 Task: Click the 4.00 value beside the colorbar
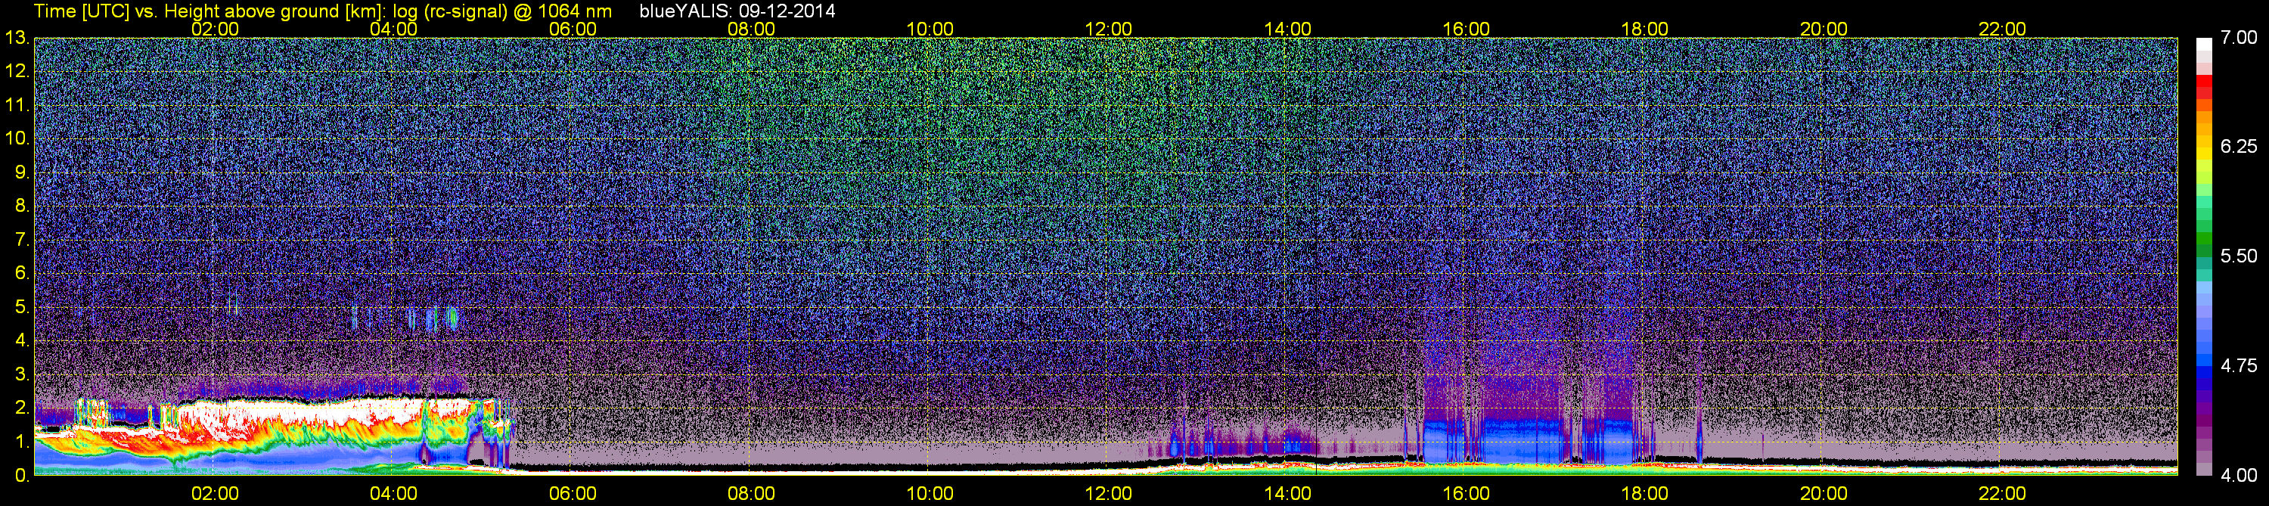click(2238, 475)
